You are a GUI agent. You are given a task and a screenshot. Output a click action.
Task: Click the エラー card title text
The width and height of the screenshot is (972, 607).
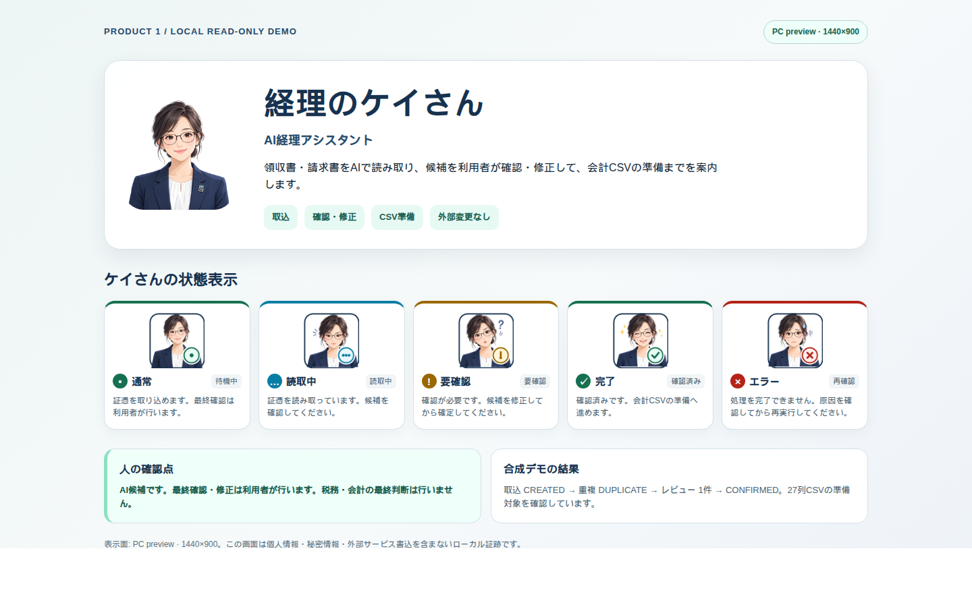764,382
